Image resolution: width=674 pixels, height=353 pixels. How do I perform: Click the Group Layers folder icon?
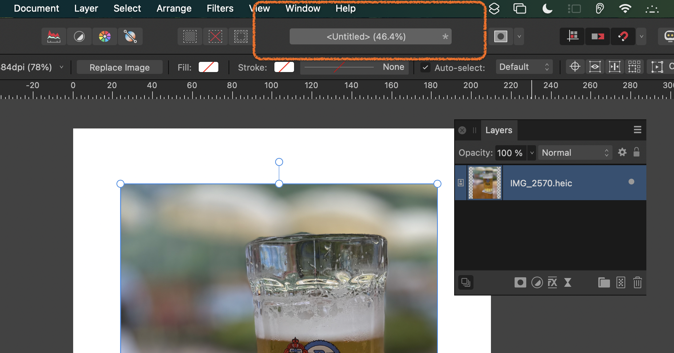(604, 282)
